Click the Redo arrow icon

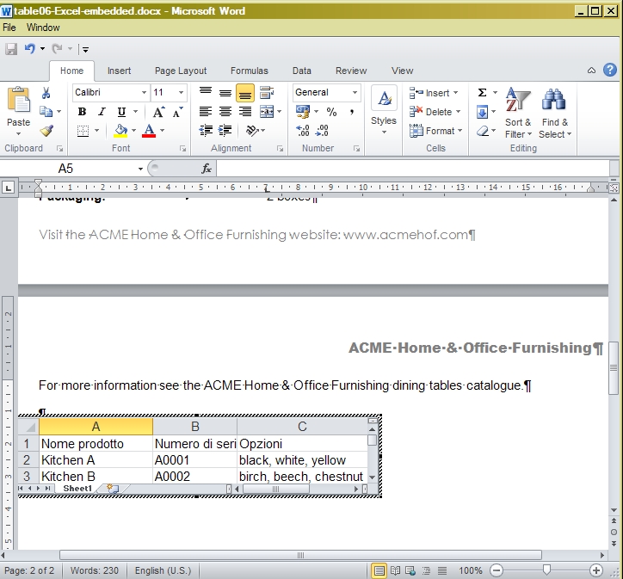tap(57, 49)
